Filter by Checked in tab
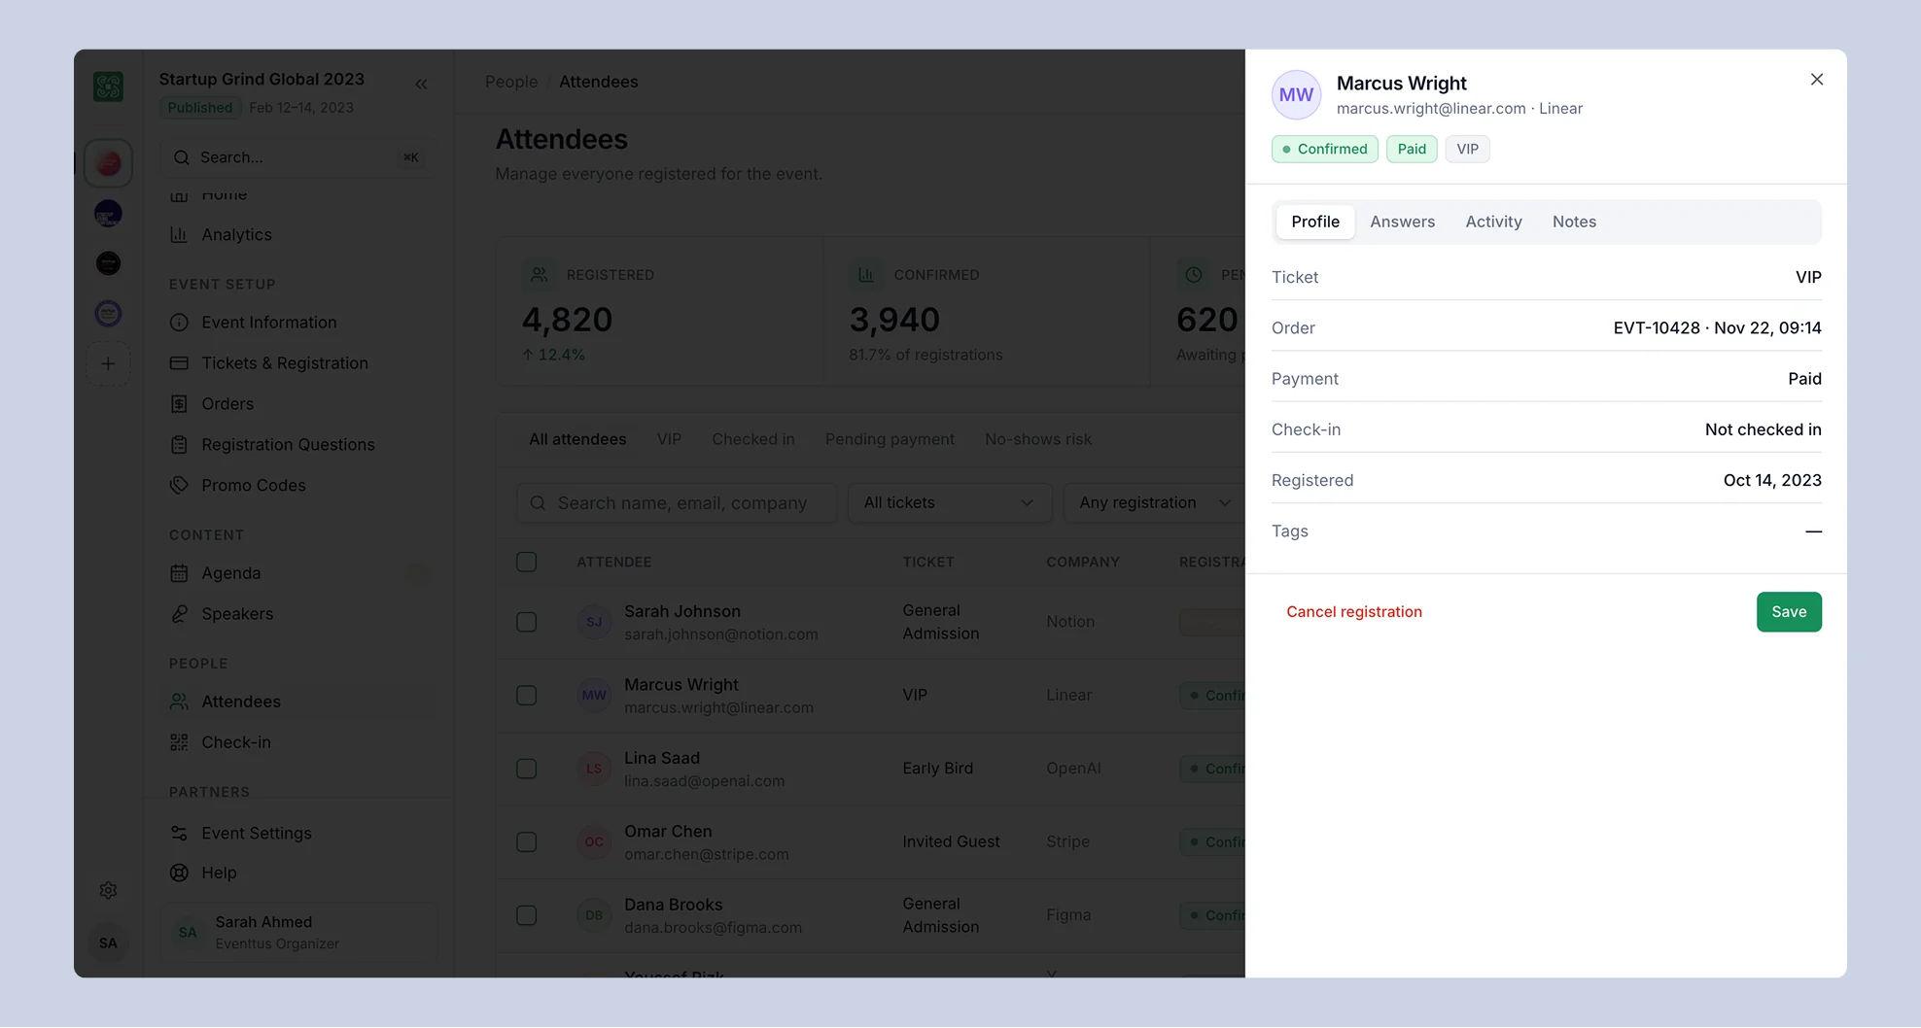This screenshot has width=1921, height=1028. point(753,439)
